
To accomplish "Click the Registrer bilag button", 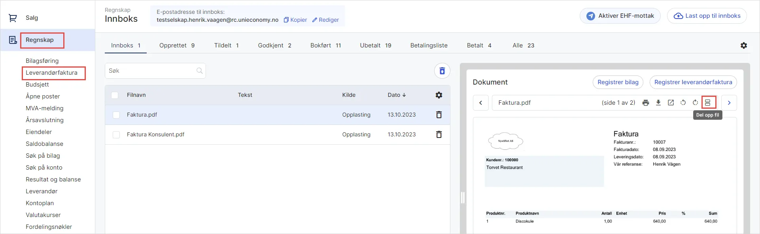I will pos(618,82).
